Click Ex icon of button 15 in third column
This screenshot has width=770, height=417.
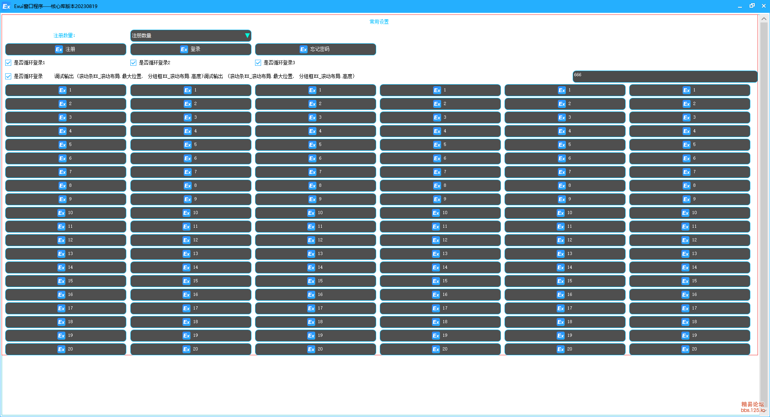tap(311, 281)
